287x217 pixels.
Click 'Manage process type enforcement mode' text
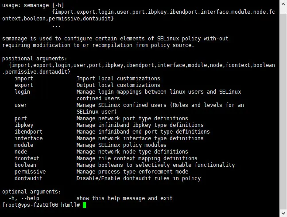[x=132, y=172]
